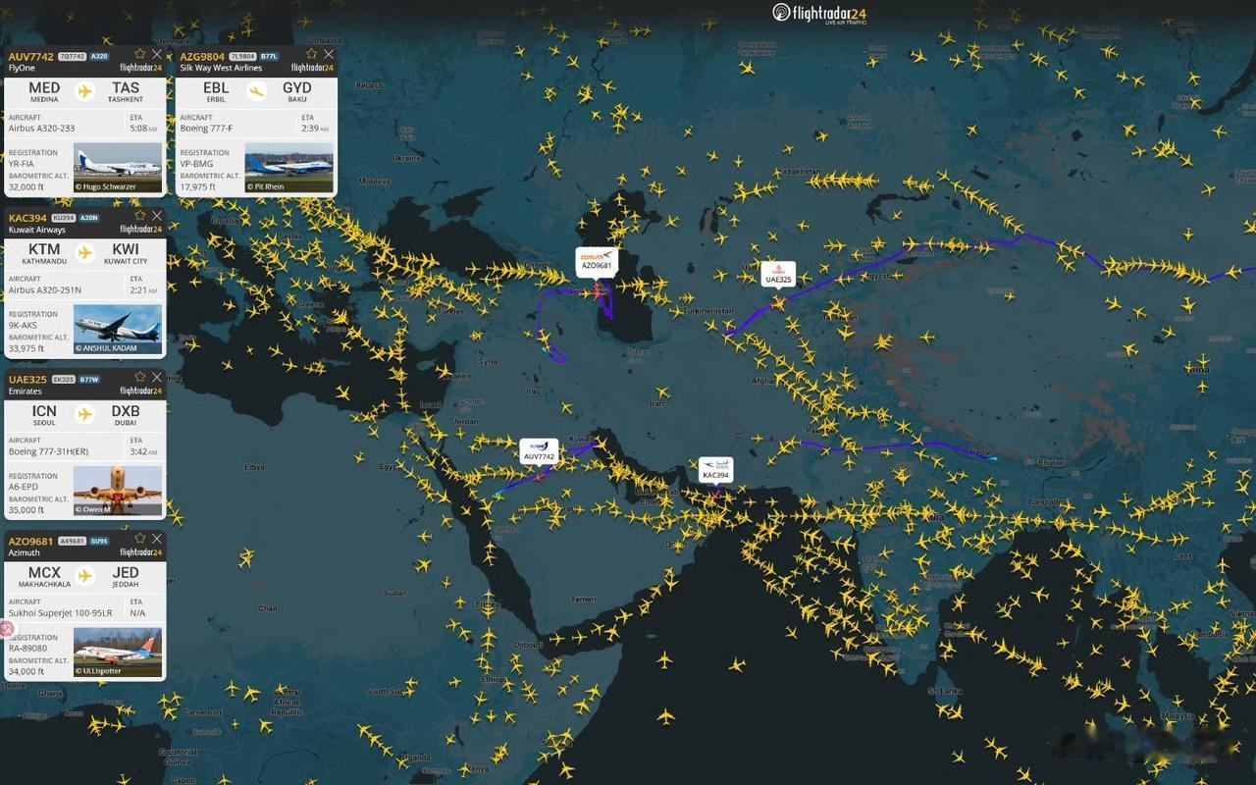Viewport: 1256px width, 785px height.
Task: Close the AUV7742 FlyOne flight card
Action: pos(157,54)
